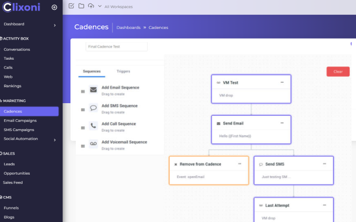Click the cloud upload icon in top bar

(x=91, y=6)
